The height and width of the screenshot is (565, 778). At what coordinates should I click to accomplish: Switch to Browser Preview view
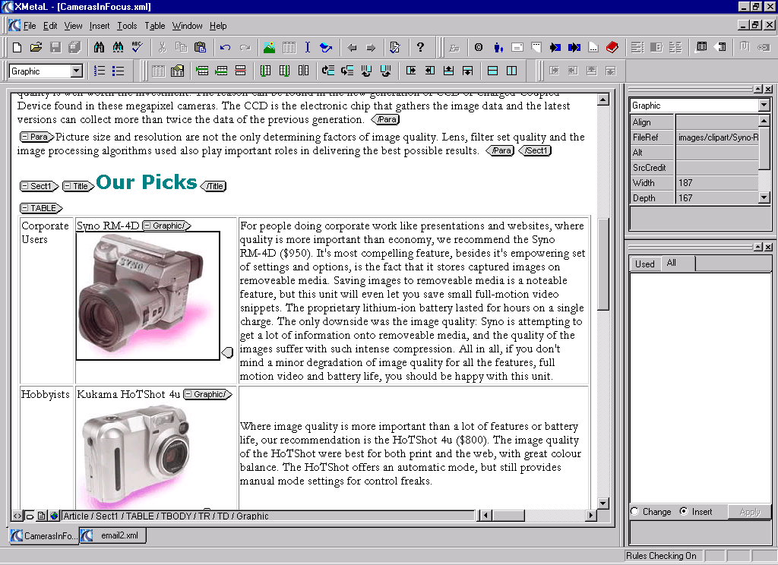pos(54,516)
